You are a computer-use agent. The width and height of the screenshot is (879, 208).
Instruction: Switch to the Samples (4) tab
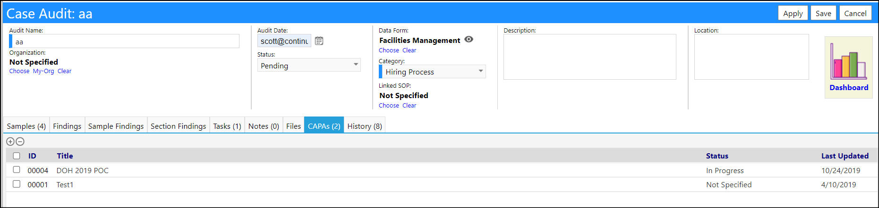[26, 126]
